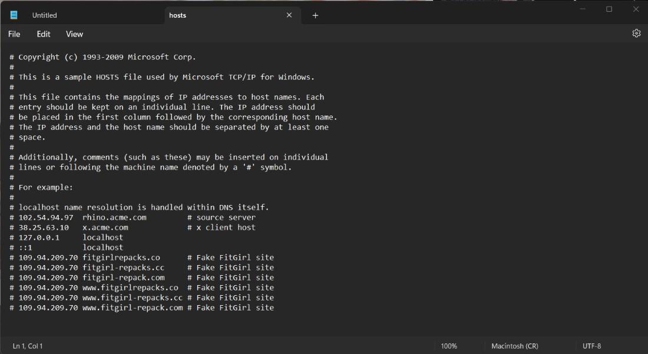Click the Ln 1, Col 1 status indicator
Screen dimensions: 648x354
(28, 346)
